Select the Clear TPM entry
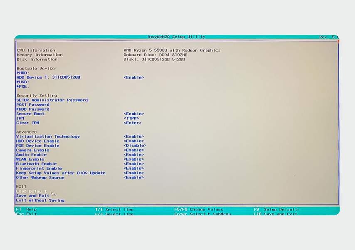 (27, 123)
